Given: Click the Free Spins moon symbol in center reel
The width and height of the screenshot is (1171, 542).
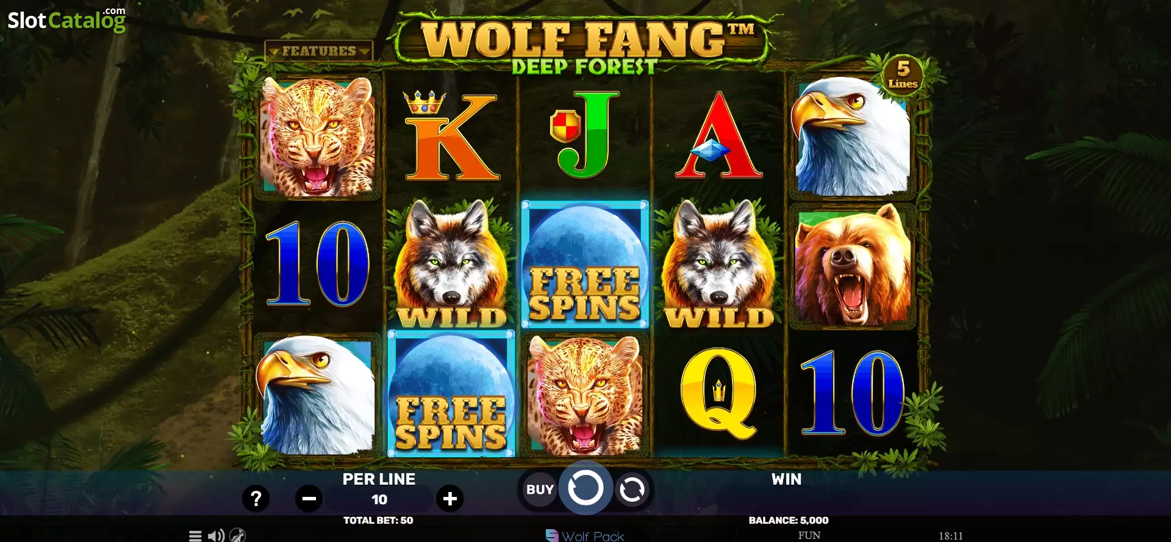Looking at the screenshot, I should point(585,264).
